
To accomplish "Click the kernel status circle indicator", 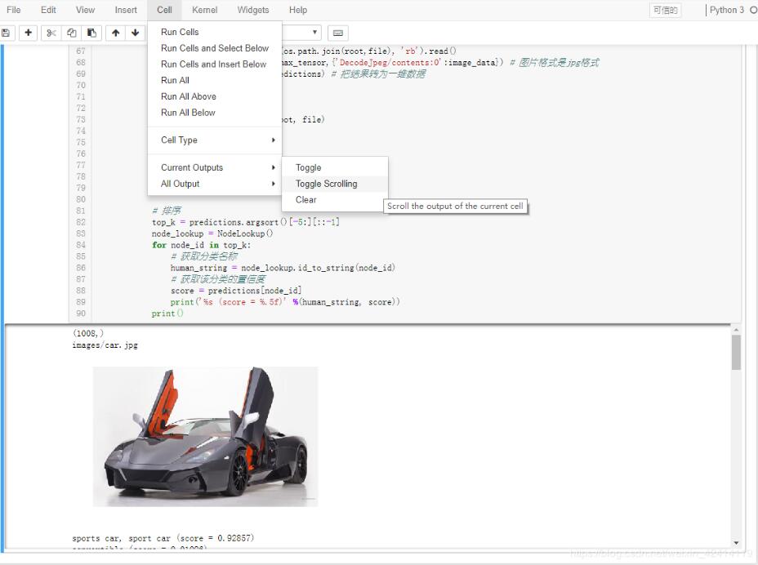I will 755,10.
